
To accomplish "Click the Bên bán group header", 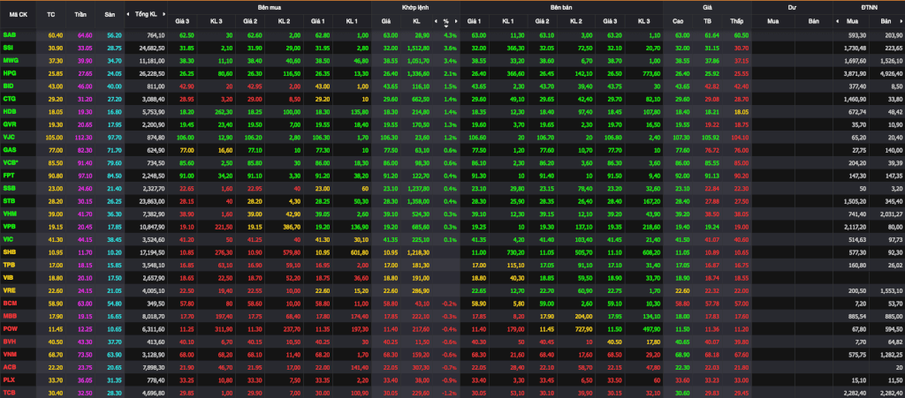I will point(561,7).
